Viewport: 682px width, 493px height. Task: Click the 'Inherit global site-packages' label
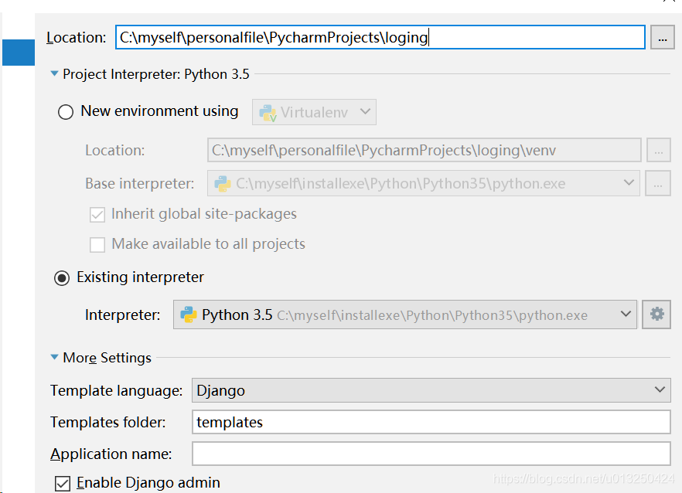pos(204,214)
